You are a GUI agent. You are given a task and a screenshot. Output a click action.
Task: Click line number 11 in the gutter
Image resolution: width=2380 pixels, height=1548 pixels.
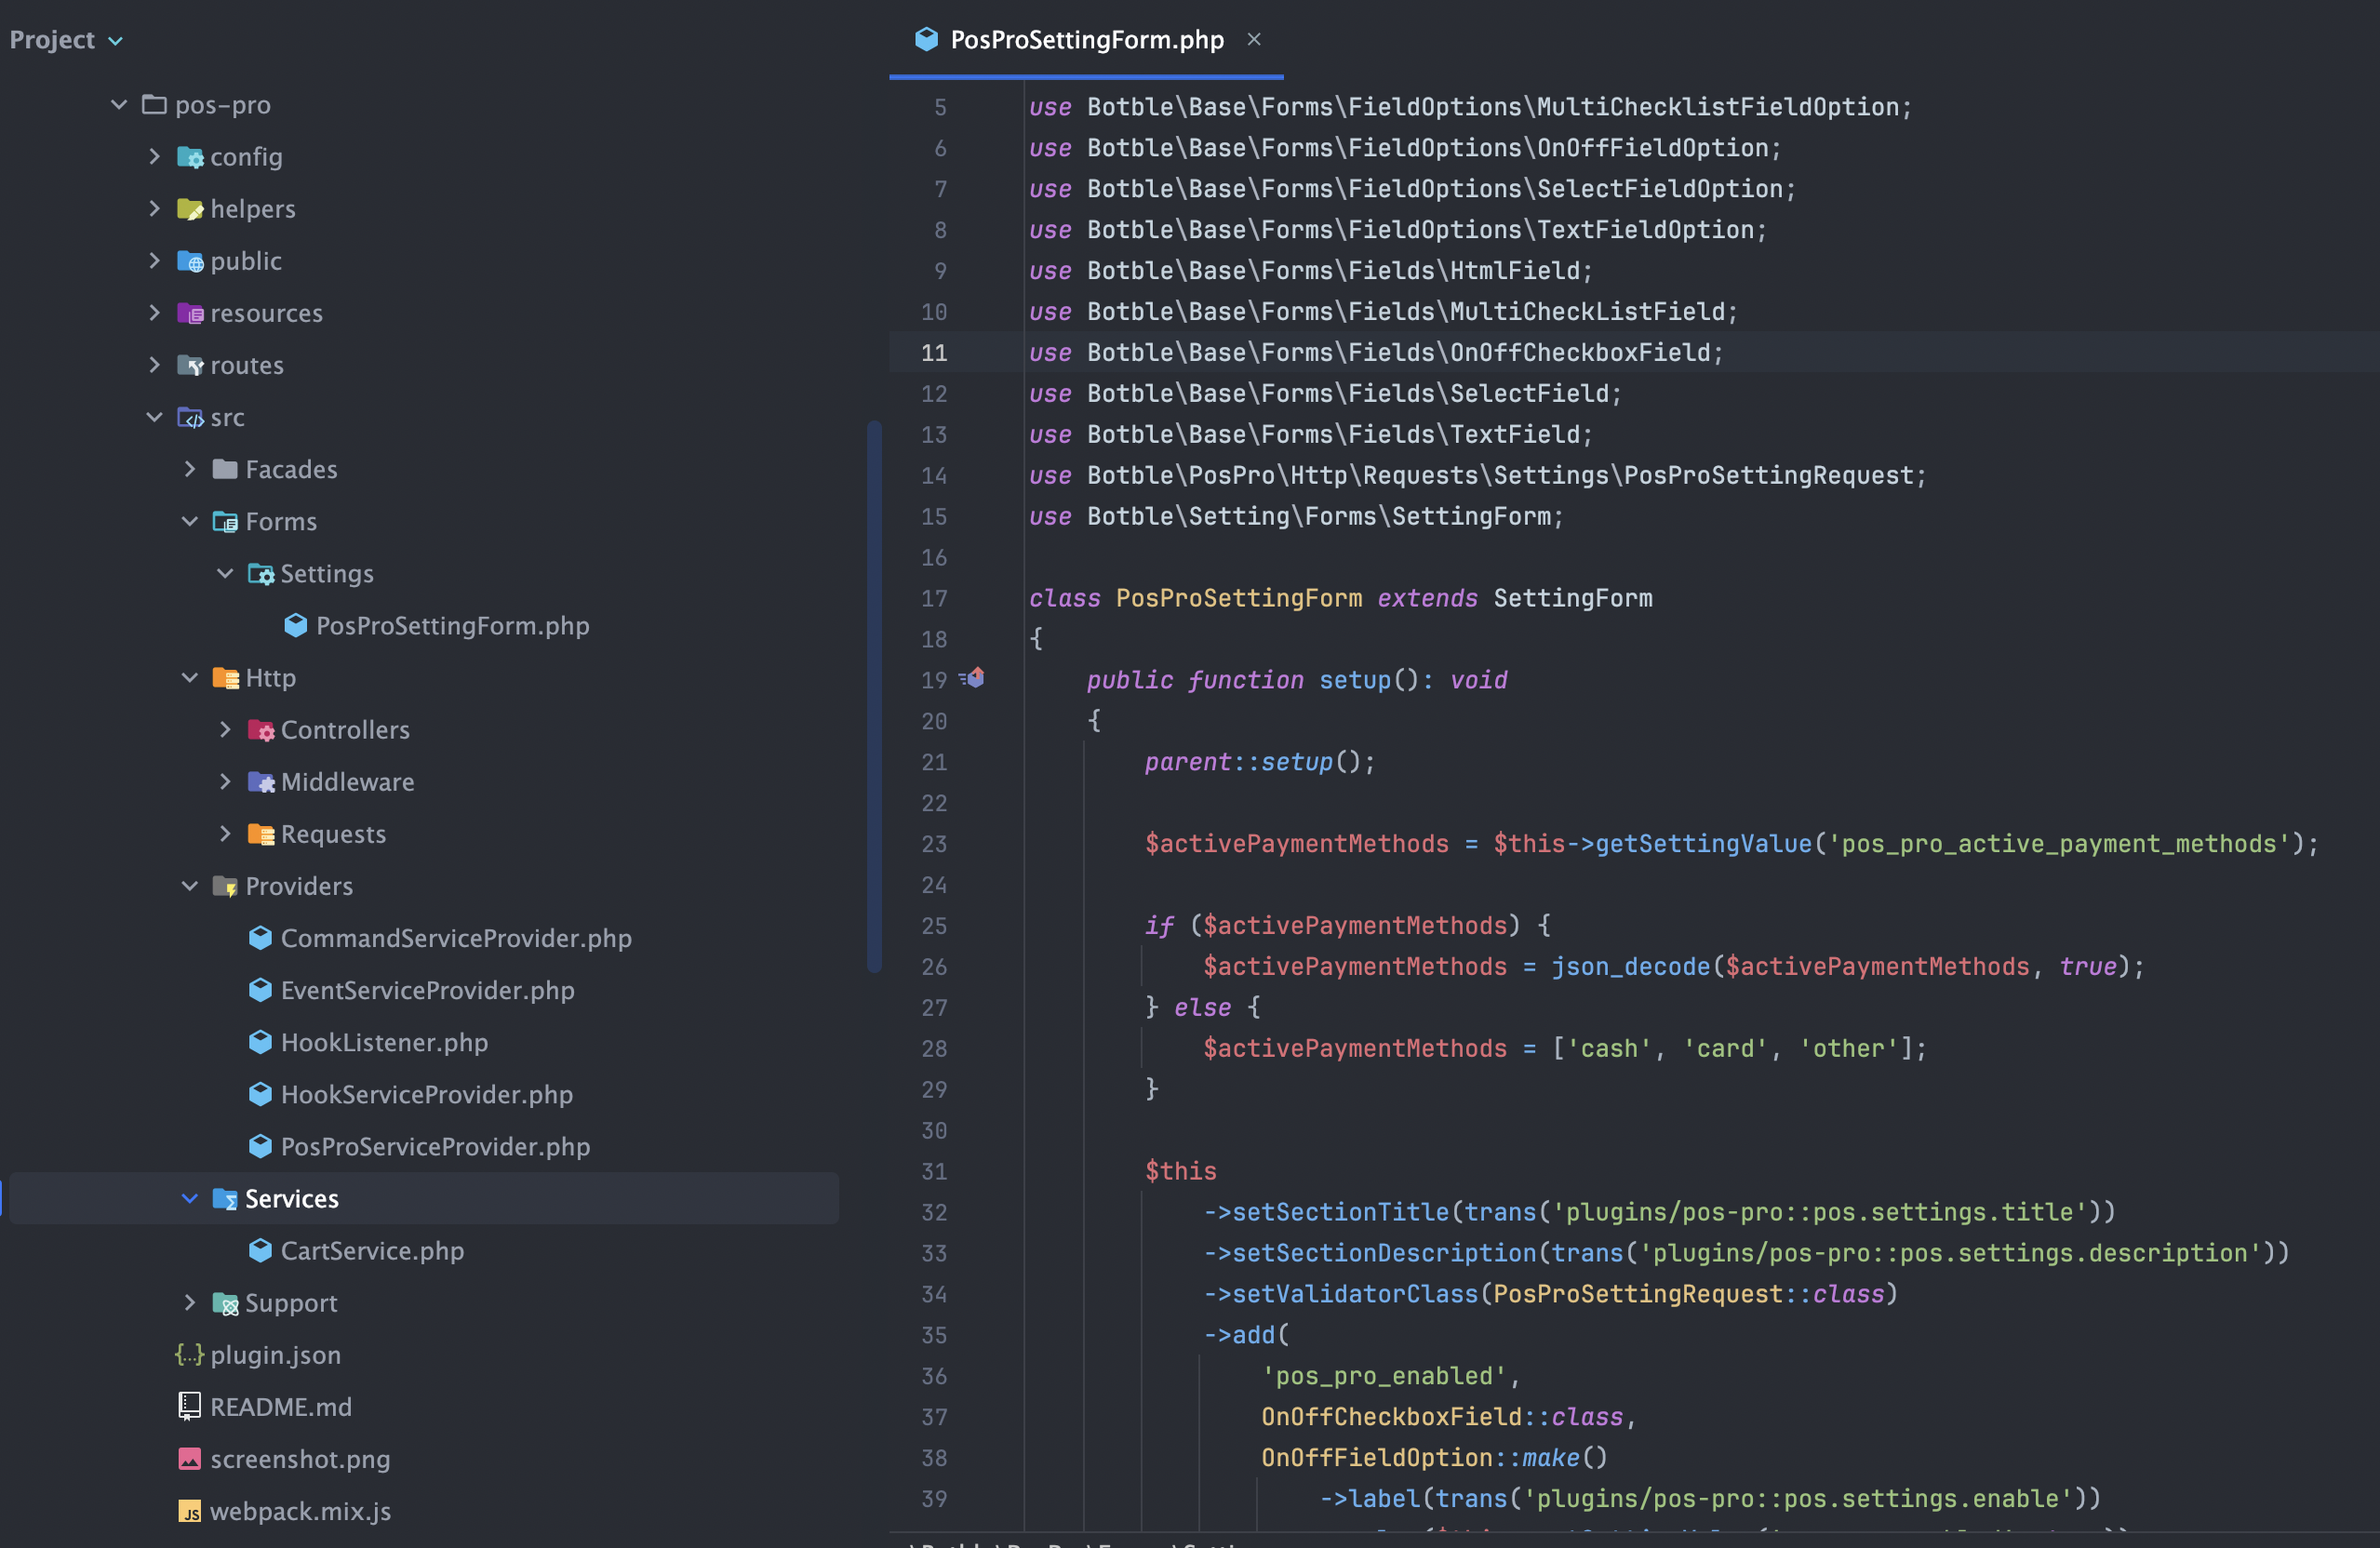[x=934, y=352]
